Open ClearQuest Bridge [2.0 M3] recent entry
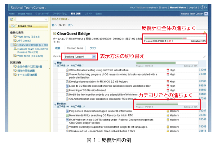Screen dimensions: 217x146 (x=33, y=45)
